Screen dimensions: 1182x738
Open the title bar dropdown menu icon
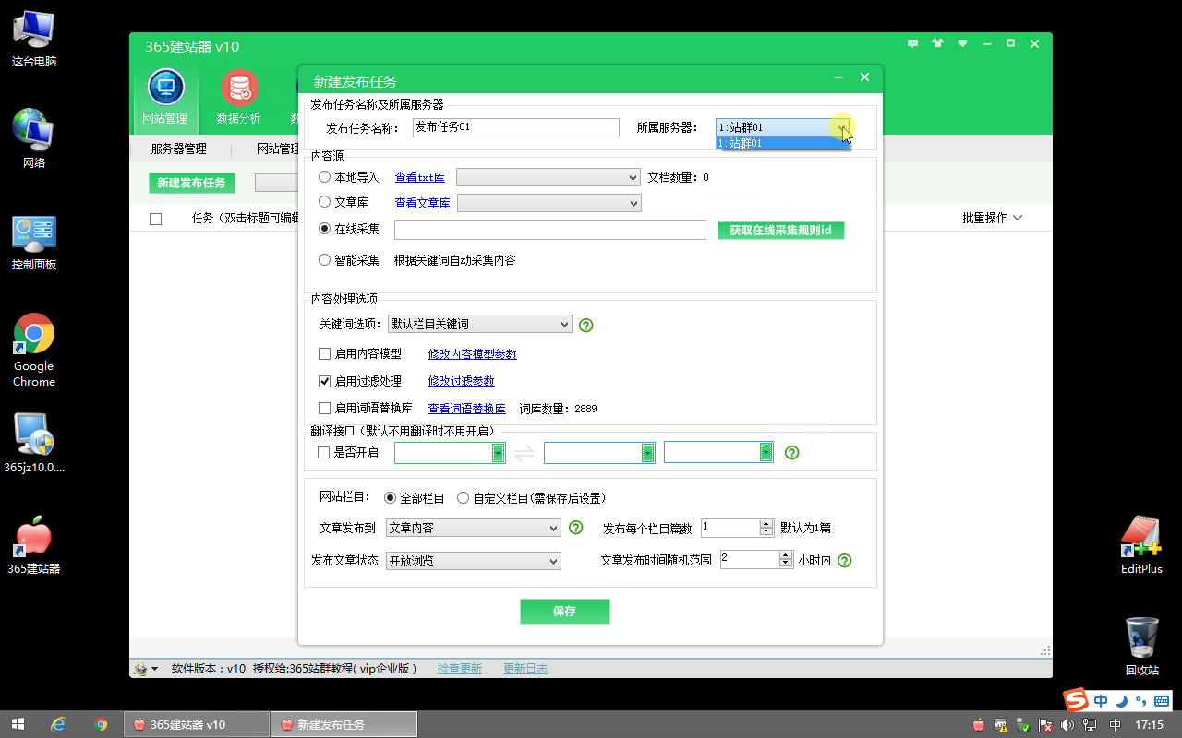point(962,43)
